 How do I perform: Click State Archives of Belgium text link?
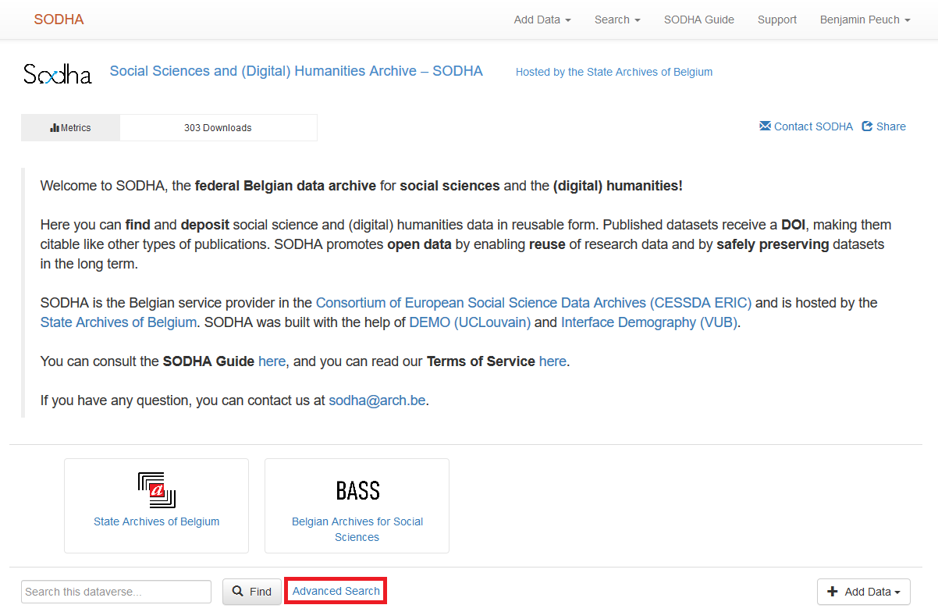click(119, 322)
